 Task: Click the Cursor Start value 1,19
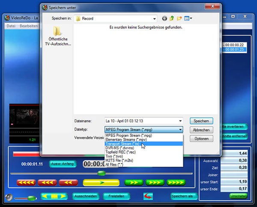pos(234,182)
